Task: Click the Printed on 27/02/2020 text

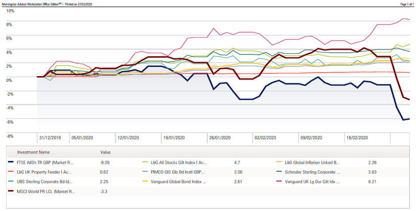Action: 78,4
